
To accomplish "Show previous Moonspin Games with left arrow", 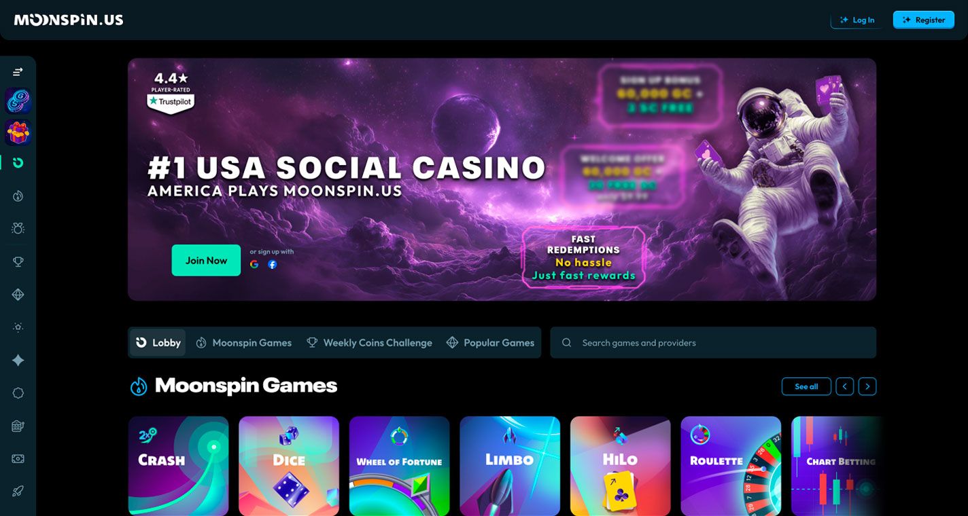I will point(845,386).
